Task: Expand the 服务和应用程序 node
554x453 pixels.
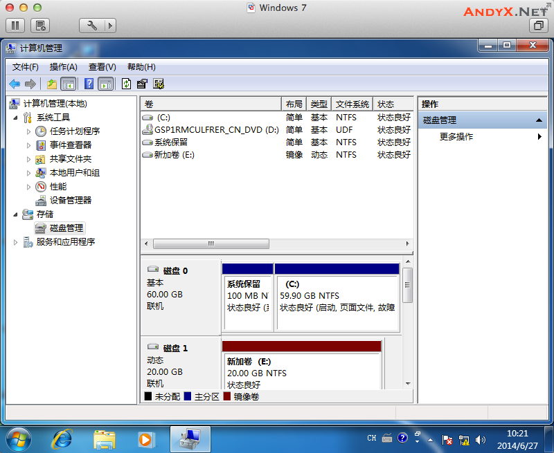Action: click(15, 242)
